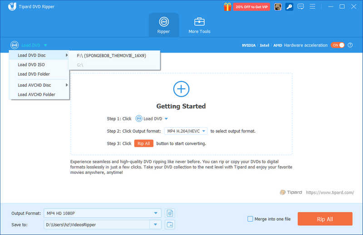Collapse the Load DVD dropdown arrow
The width and height of the screenshot is (363, 235).
(45, 45)
